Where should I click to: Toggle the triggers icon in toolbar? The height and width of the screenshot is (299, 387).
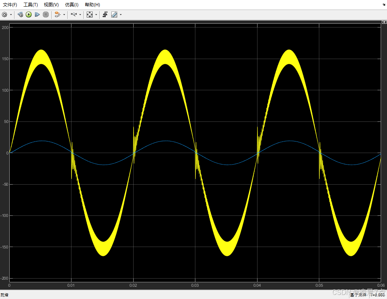coord(105,15)
